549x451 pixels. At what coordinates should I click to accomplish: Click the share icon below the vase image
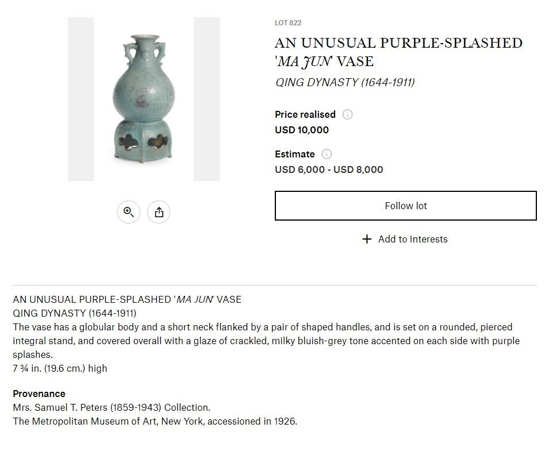[x=159, y=213]
